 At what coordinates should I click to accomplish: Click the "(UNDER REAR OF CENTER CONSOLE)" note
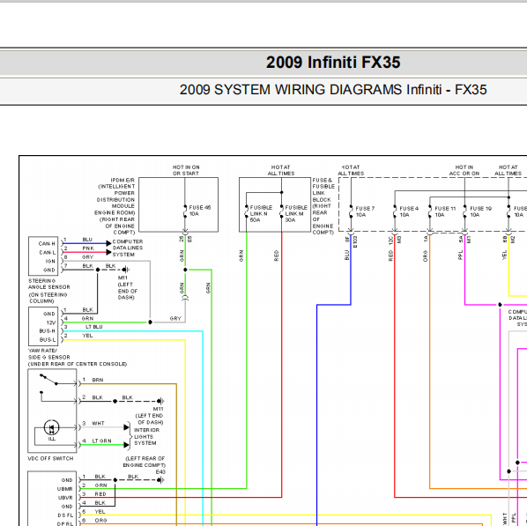point(78,365)
